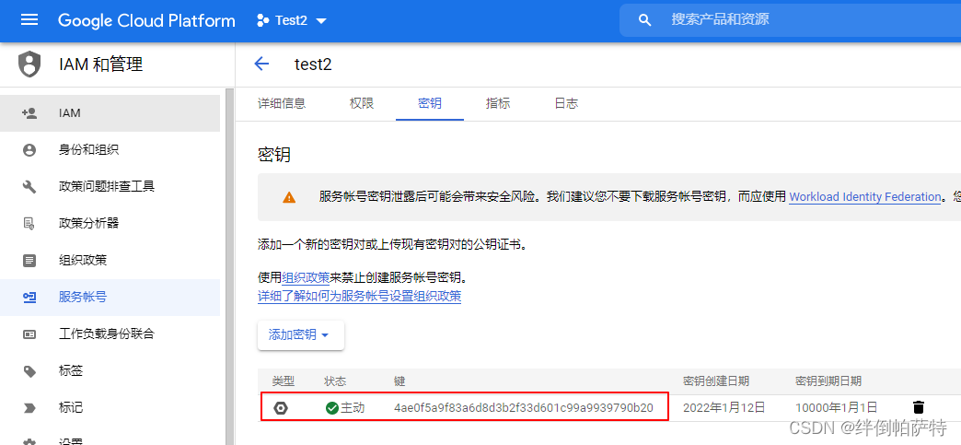Open the hamburger navigation menu
Screen dimensions: 961x445
pos(29,20)
